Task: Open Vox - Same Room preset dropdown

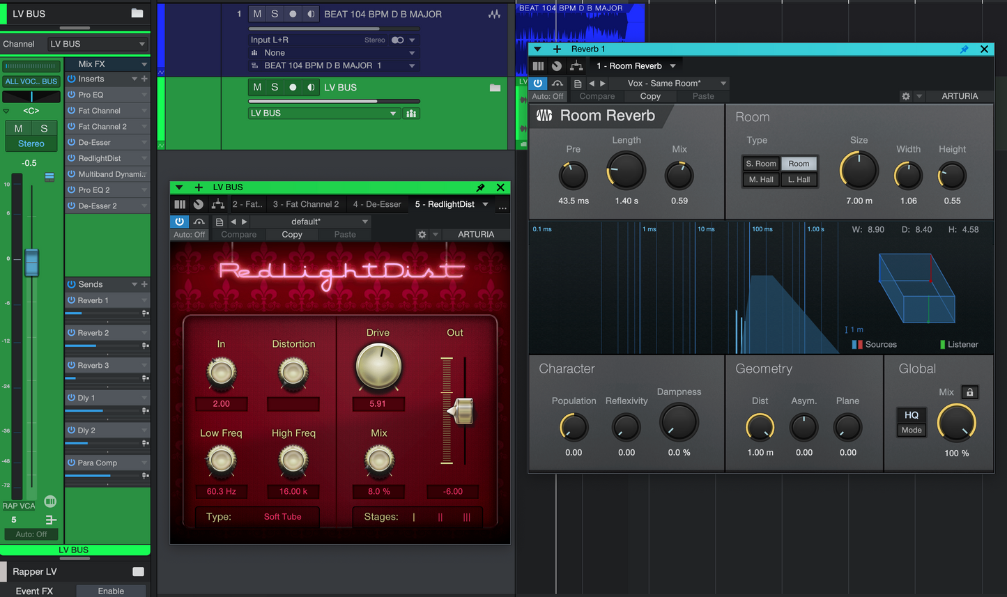Action: (669, 84)
